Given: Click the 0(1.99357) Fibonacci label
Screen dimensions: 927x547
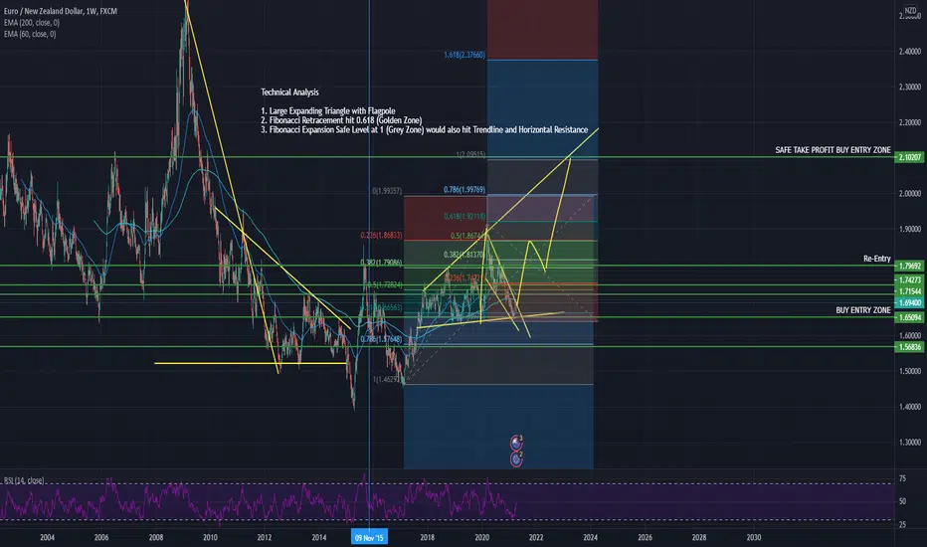Looking at the screenshot, I should tap(387, 191).
